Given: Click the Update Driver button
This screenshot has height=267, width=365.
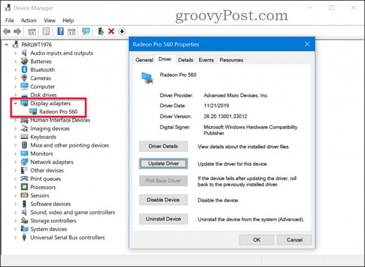Looking at the screenshot, I should [x=163, y=163].
